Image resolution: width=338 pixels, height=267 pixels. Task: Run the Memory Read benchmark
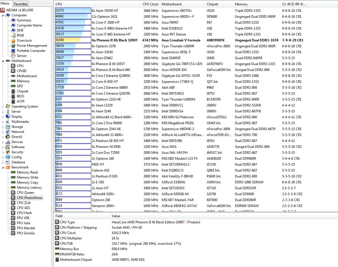[x=27, y=172]
